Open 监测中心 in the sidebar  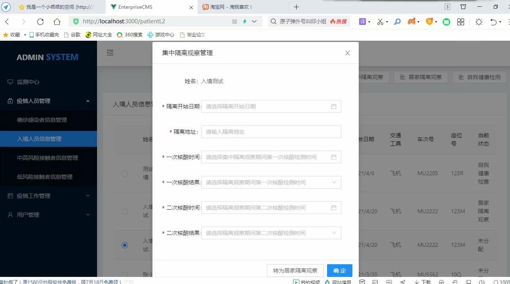coord(48,82)
